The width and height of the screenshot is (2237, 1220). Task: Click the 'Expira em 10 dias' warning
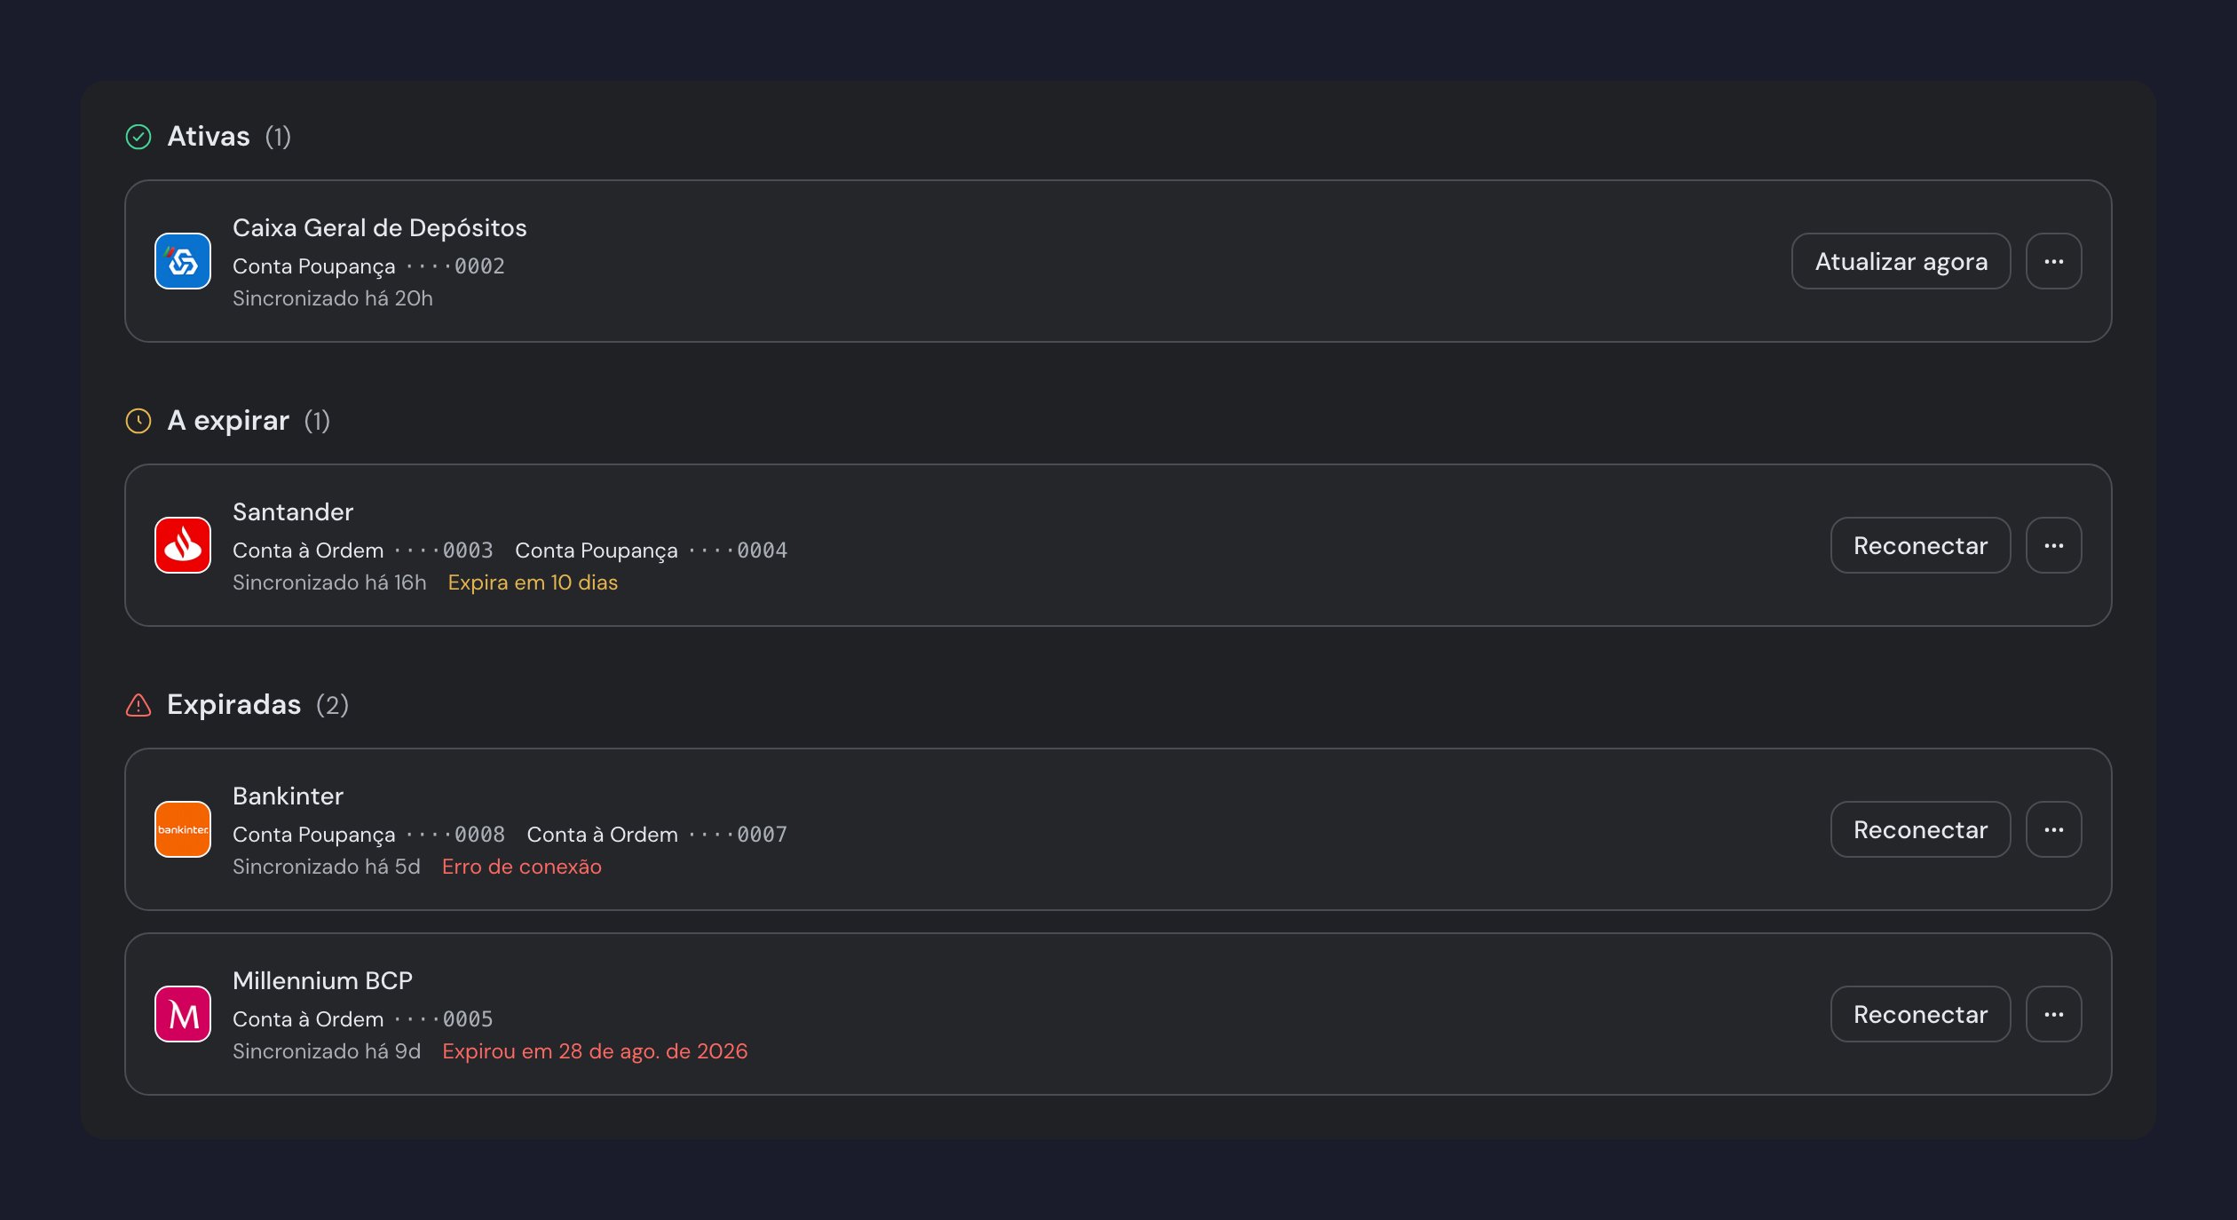point(533,582)
